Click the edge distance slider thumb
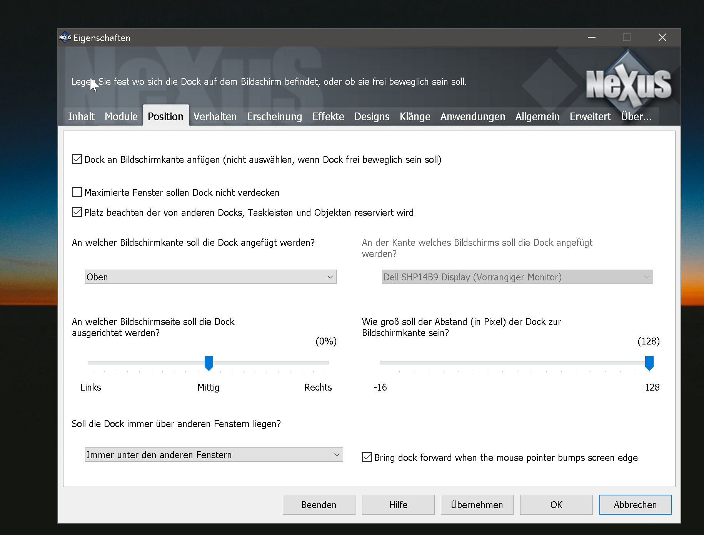Screen dimensions: 704x535 649,363
